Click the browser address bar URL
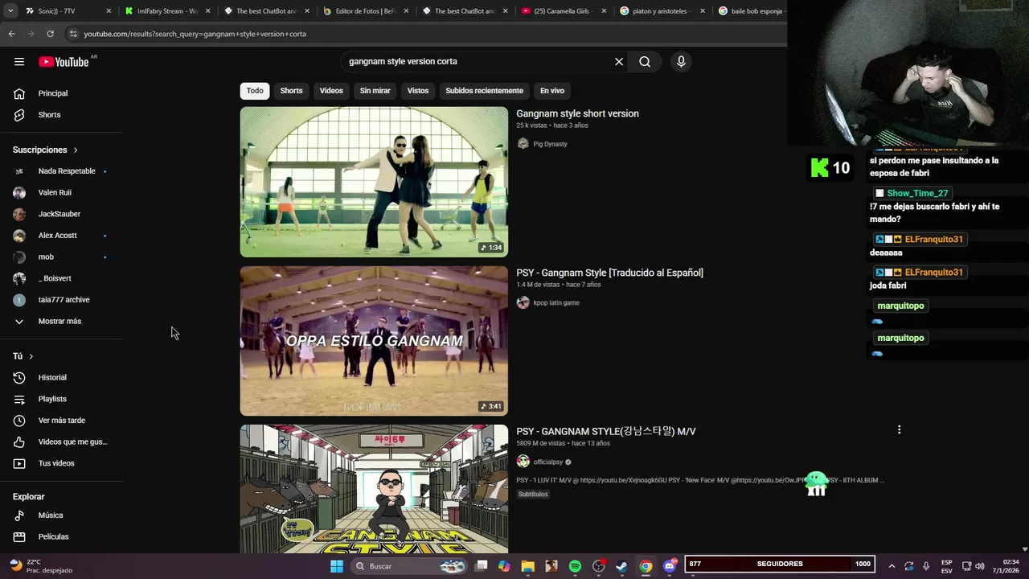This screenshot has width=1029, height=579. (x=195, y=34)
